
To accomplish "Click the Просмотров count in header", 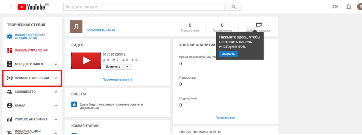I will 190,25.
